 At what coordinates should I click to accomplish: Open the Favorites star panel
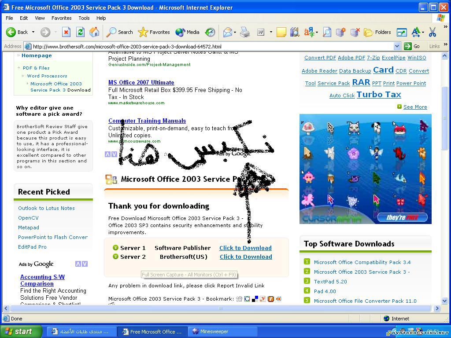tap(154, 32)
